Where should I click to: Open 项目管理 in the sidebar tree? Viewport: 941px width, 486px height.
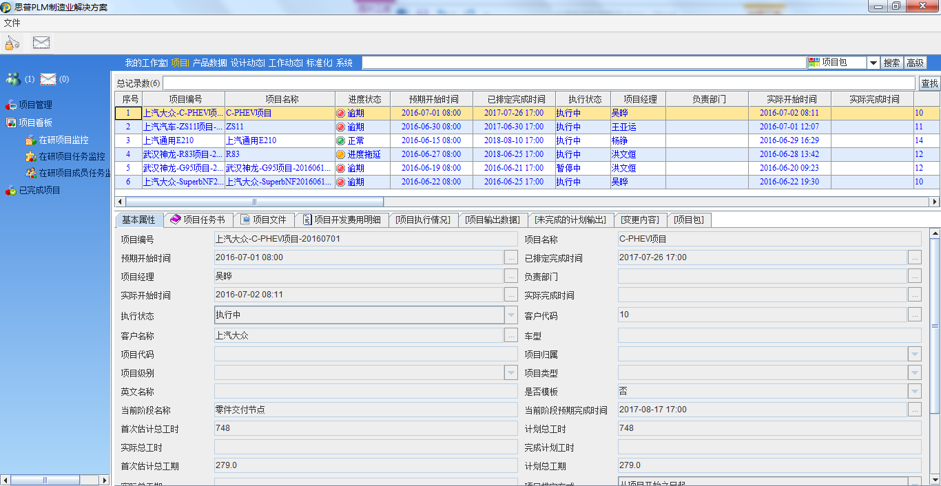(35, 105)
